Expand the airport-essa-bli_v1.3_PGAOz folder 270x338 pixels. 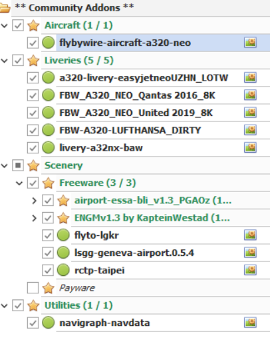click(x=34, y=201)
